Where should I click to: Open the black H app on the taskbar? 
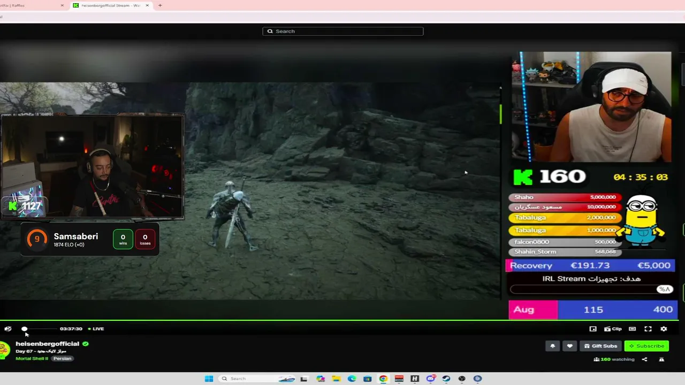point(415,379)
